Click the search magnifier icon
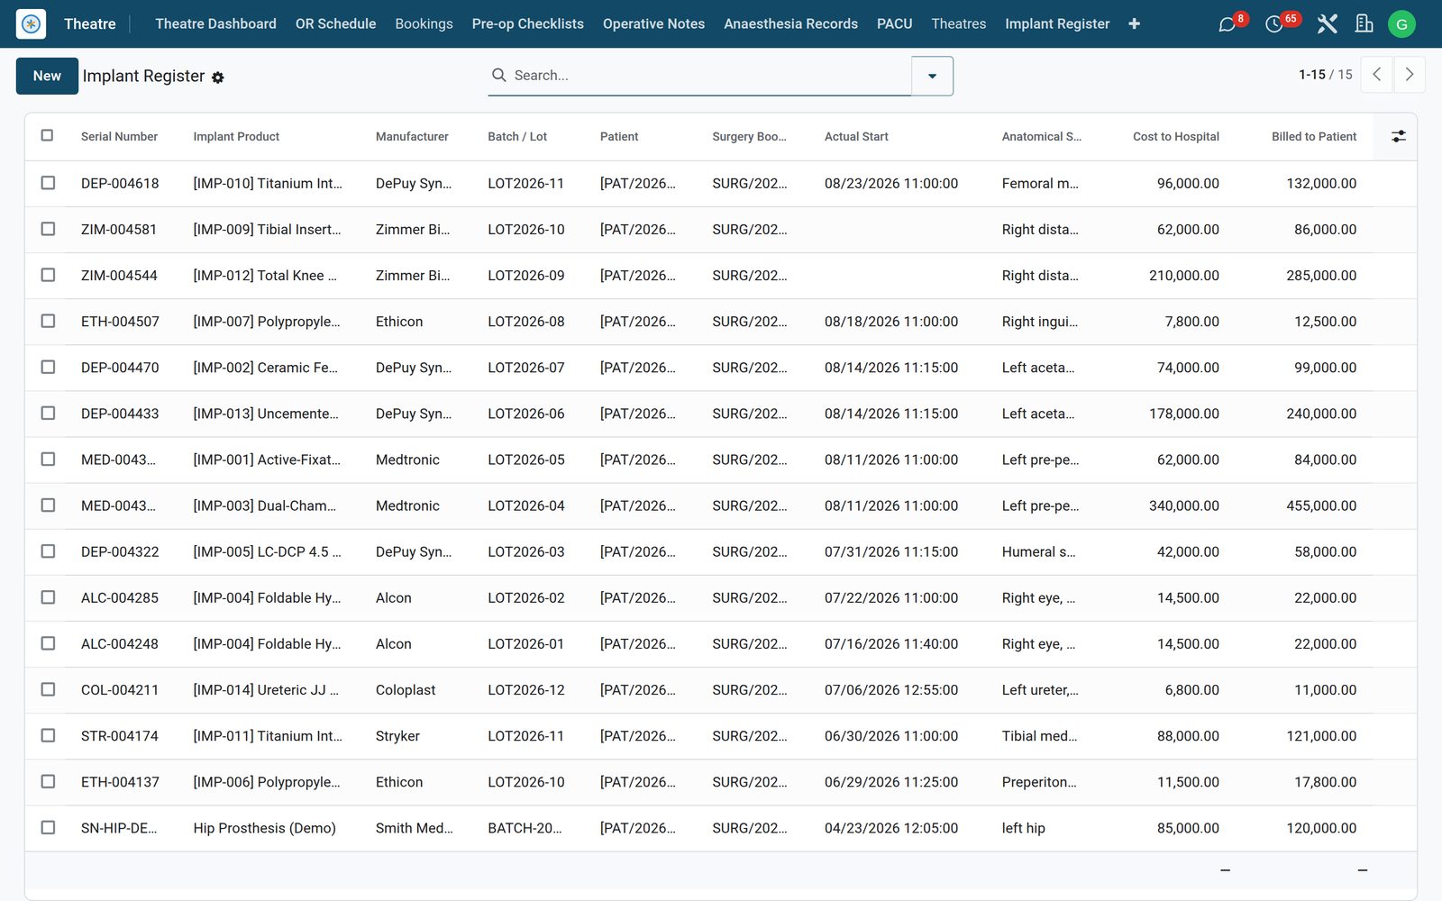Viewport: 1442px width, 901px height. point(498,76)
